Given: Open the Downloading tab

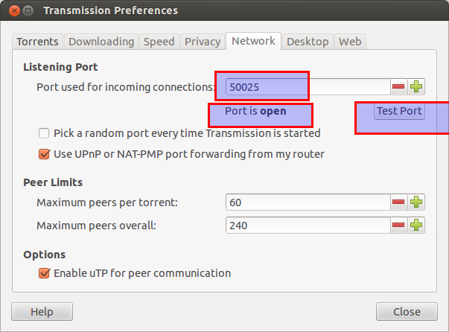Looking at the screenshot, I should point(101,42).
